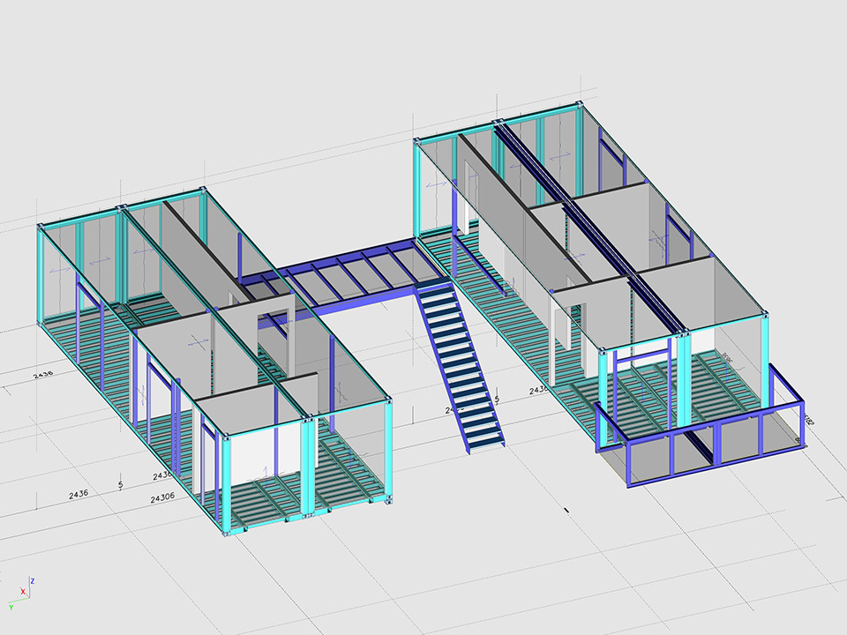The width and height of the screenshot is (847, 635).
Task: Select the blue staircase between the containers
Action: (459, 362)
